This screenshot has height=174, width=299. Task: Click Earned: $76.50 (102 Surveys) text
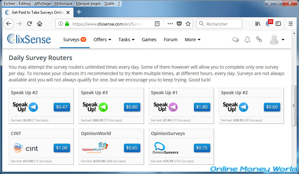click(x=172, y=161)
